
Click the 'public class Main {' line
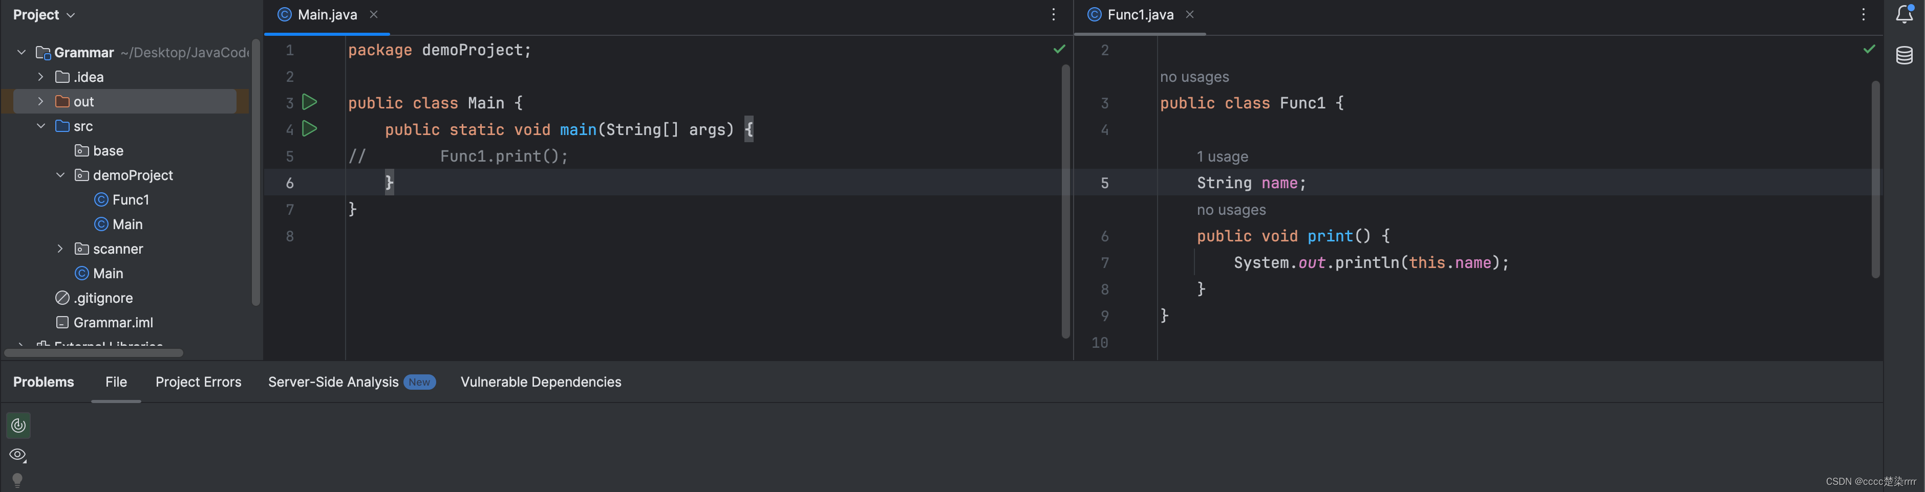pyautogui.click(x=436, y=103)
